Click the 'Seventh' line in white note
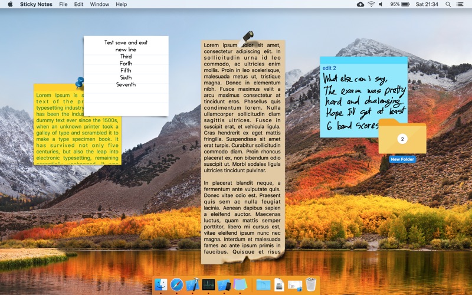 pyautogui.click(x=126, y=84)
